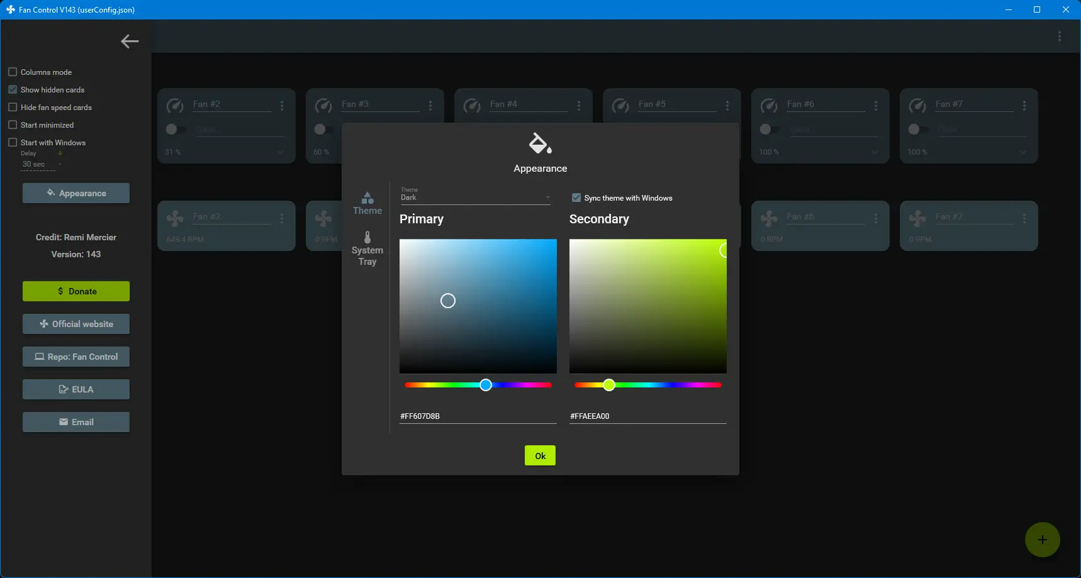Viewport: 1081px width, 578px height.
Task: Click the Fan #5 card name field
Action: click(x=677, y=104)
